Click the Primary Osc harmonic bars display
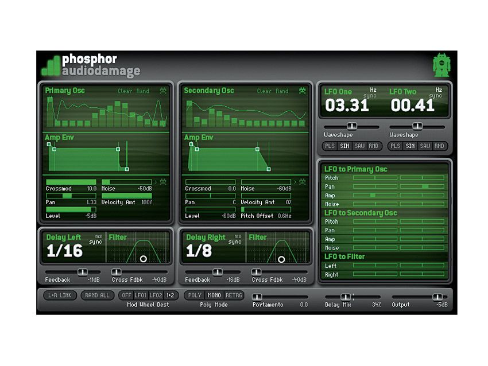 tap(106, 112)
